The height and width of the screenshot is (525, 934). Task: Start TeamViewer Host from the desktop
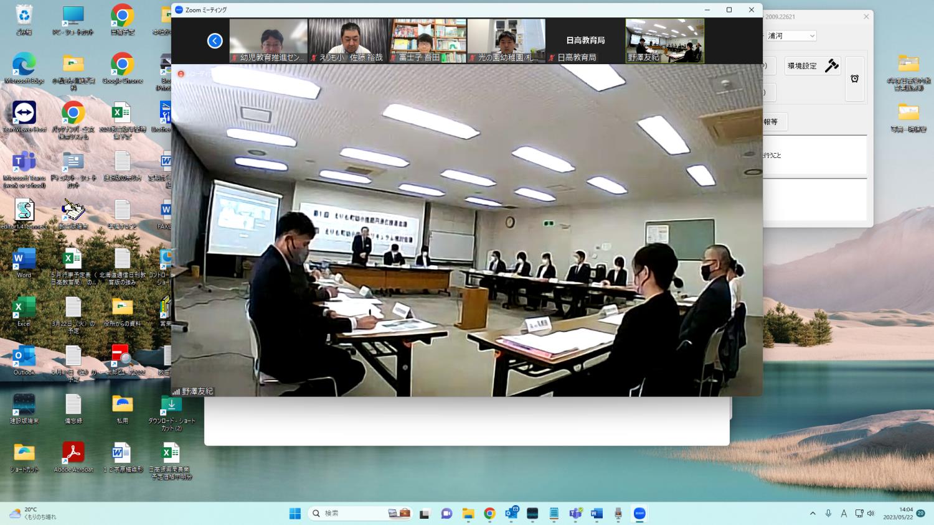coord(24,112)
